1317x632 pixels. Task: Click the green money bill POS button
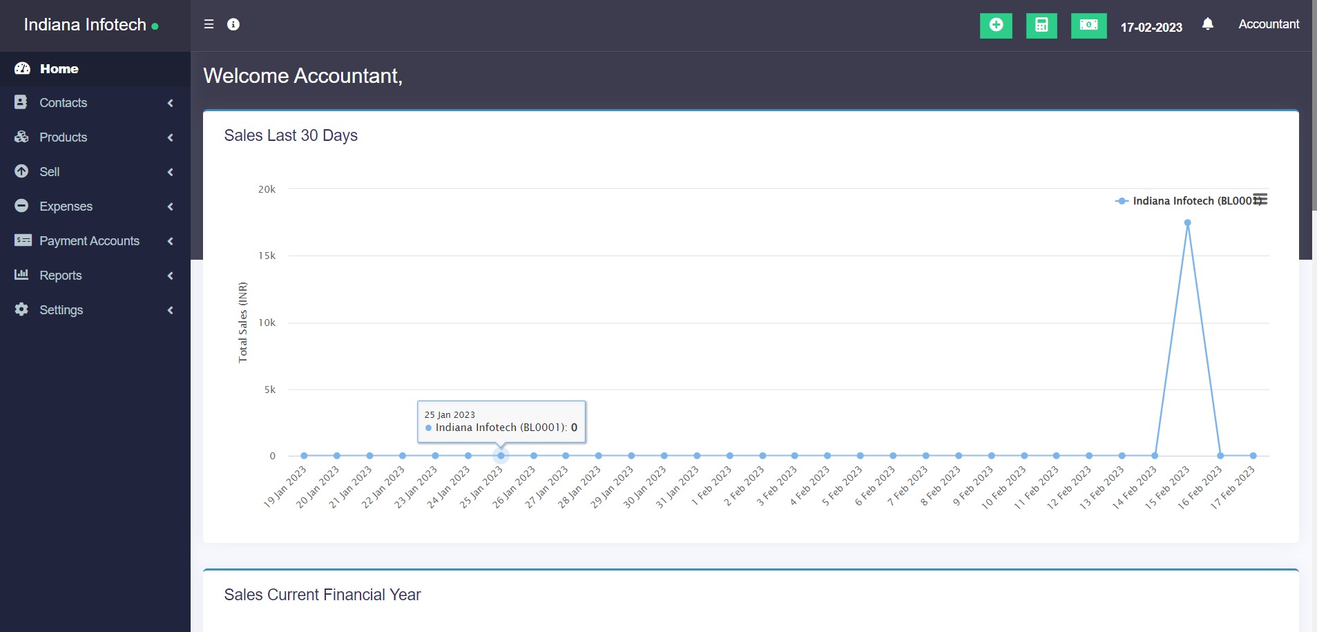[x=1089, y=26]
